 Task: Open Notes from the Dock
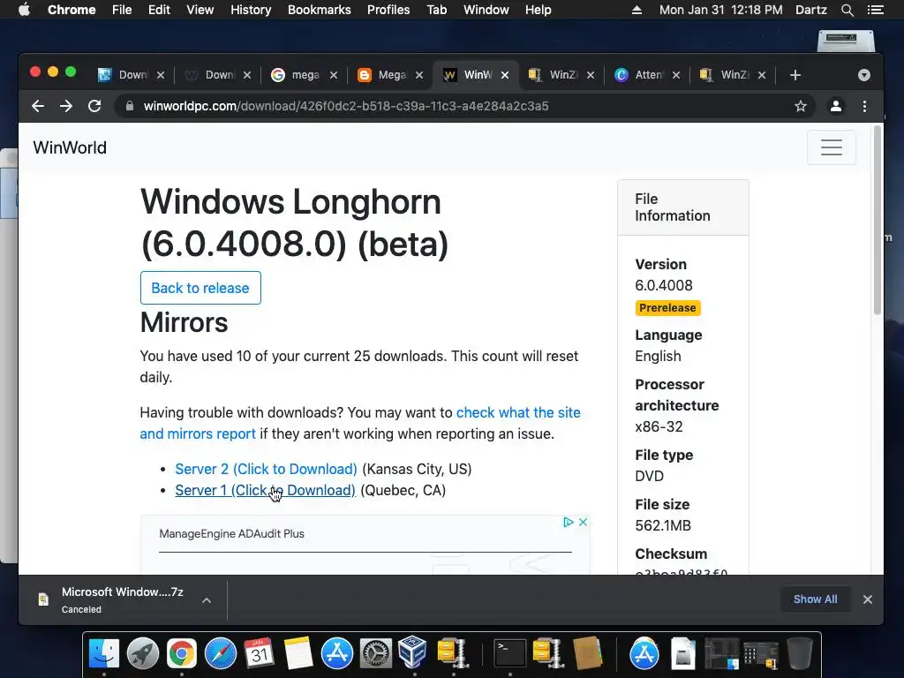coord(298,654)
